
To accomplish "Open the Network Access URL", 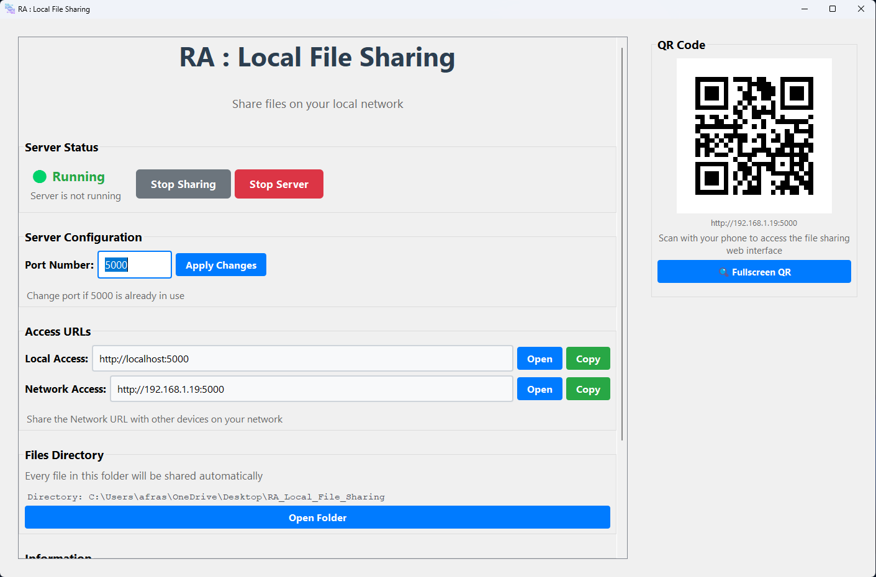I will coord(539,388).
